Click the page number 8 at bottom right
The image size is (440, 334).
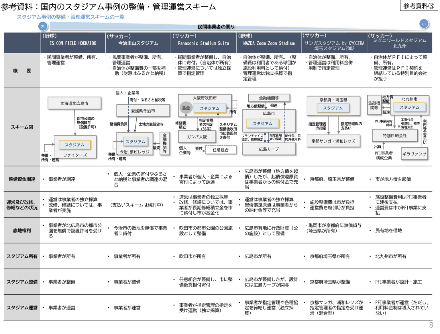point(431,325)
